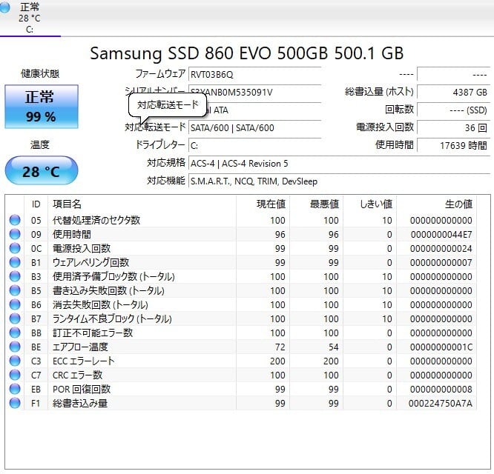
Task: Click the 総書込量 (ホスト) label
Action: pos(379,92)
